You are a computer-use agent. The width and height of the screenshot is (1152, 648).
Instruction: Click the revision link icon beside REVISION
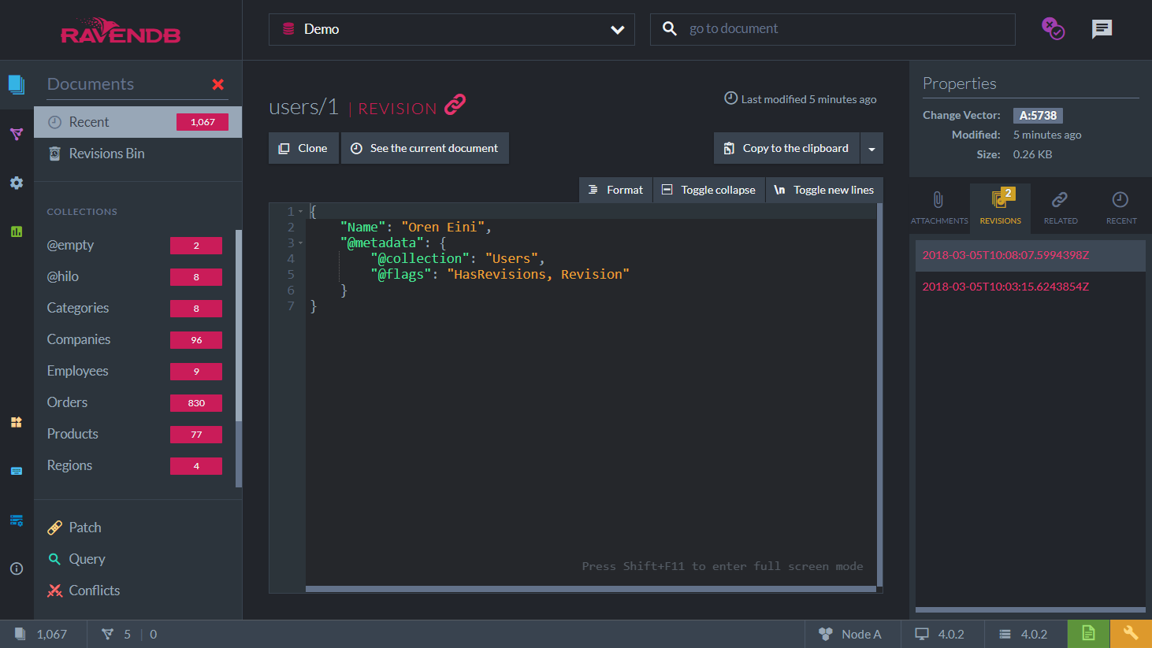[x=455, y=105]
